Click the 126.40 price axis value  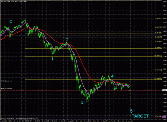pos(164,98)
